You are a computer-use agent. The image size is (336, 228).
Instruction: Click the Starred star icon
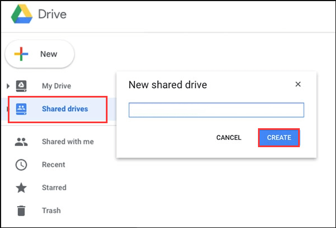tap(21, 188)
